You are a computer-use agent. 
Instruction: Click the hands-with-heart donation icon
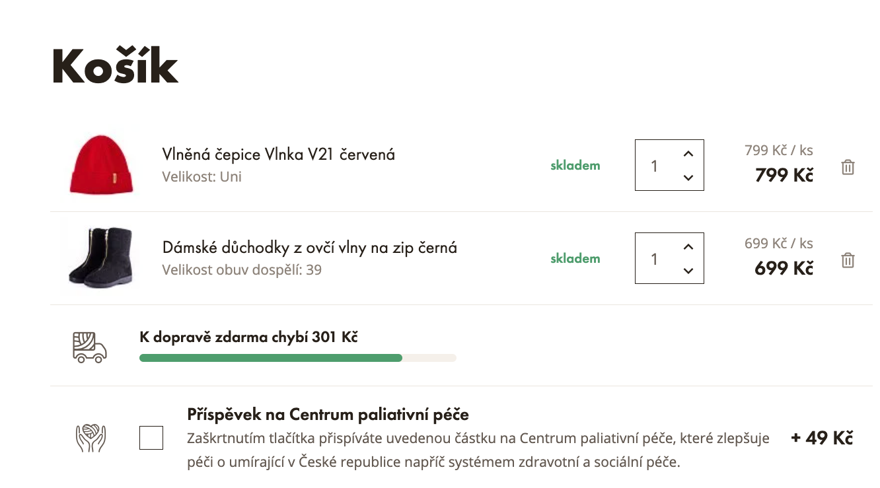click(91, 437)
